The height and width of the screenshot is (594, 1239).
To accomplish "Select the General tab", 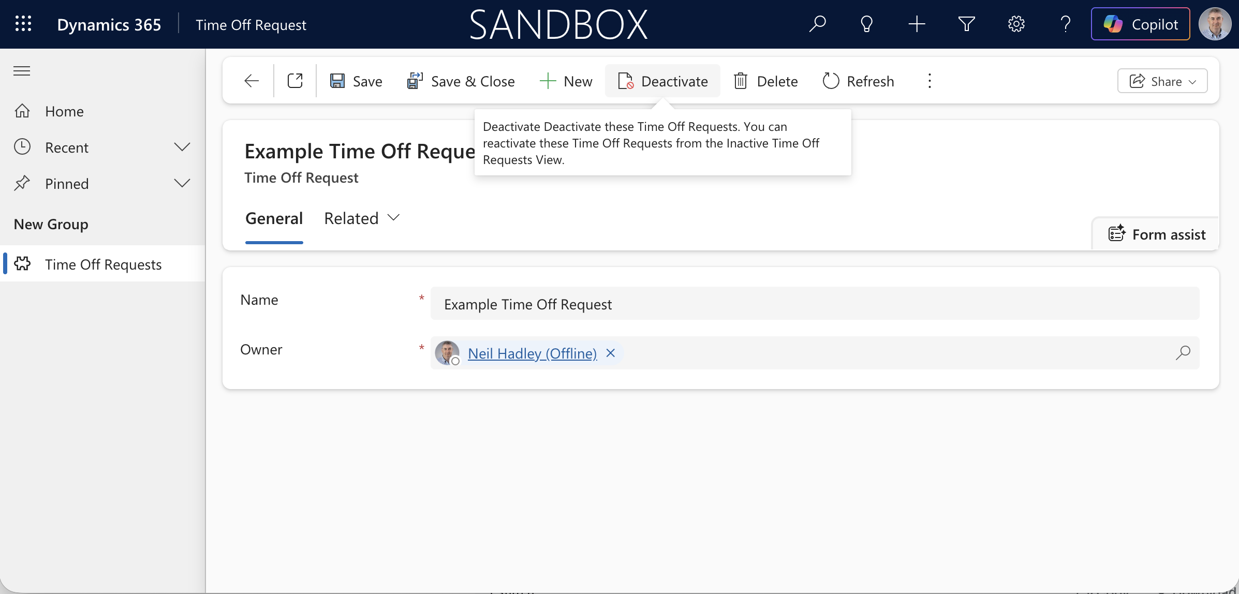I will click(x=274, y=218).
